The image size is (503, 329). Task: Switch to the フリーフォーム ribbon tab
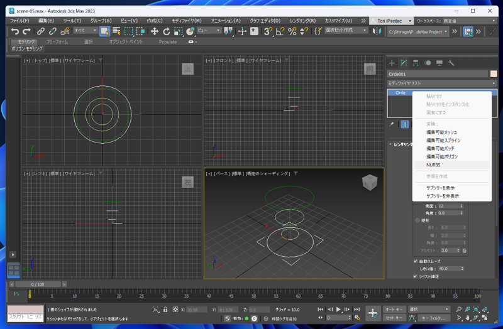click(57, 42)
